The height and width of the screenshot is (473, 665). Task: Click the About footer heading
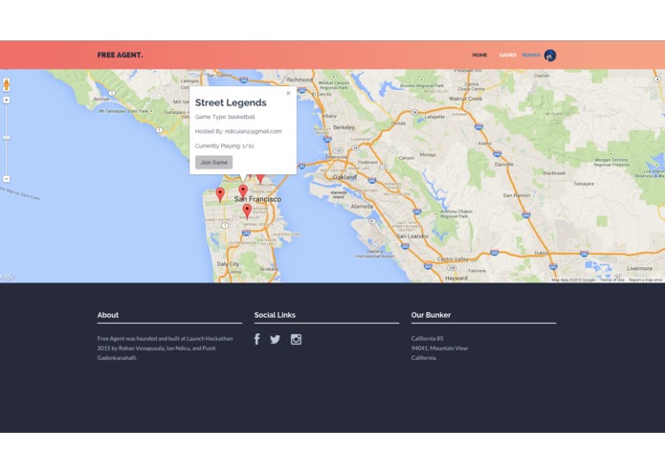(x=108, y=315)
